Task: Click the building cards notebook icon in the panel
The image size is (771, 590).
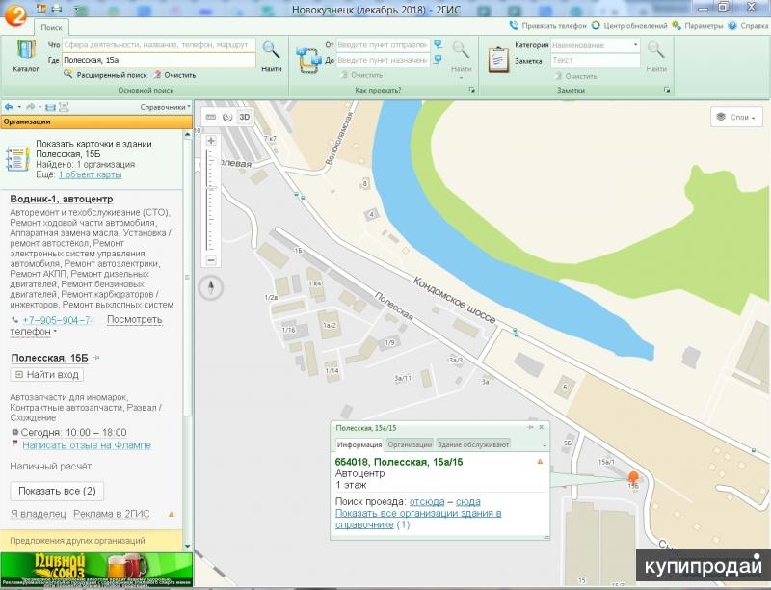Action: coord(17,158)
